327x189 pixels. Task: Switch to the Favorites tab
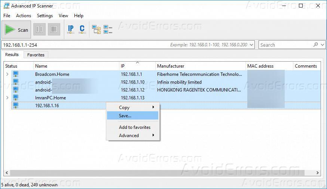tap(36, 55)
